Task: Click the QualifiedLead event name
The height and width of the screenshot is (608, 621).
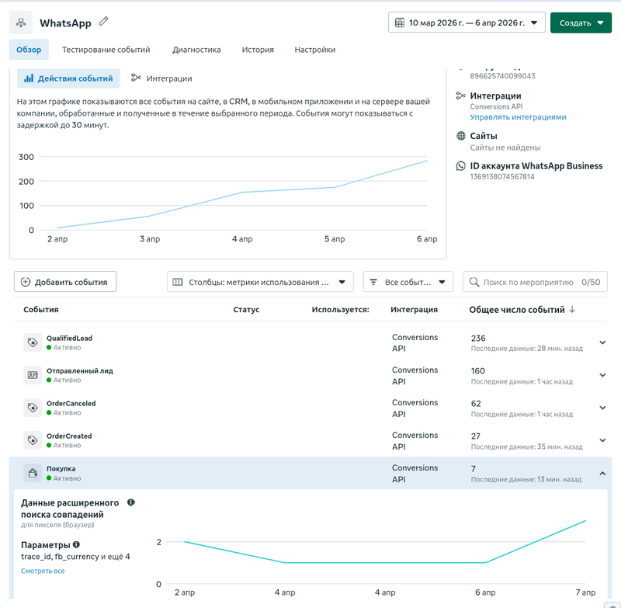Action: [x=69, y=338]
